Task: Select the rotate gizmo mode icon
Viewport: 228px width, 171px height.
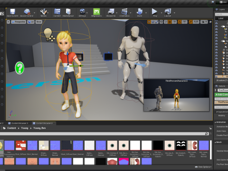Action: click(153, 22)
